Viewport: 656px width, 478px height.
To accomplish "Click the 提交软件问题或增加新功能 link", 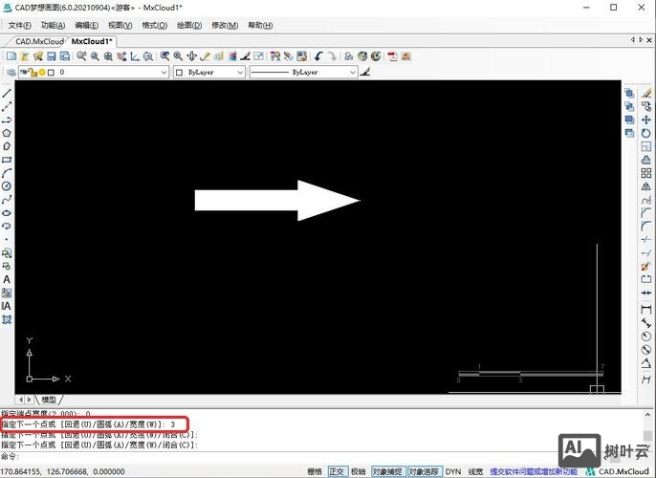I will point(533,471).
